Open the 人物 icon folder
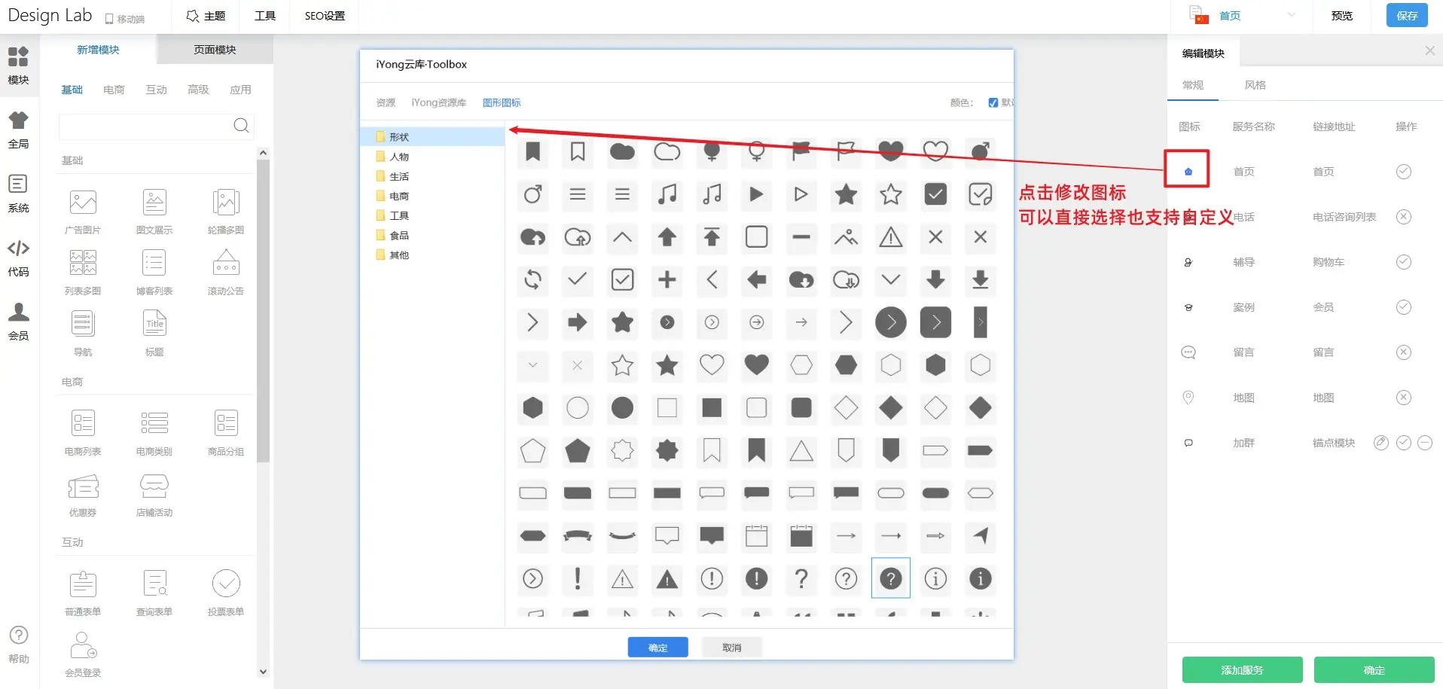This screenshot has height=689, width=1443. pyautogui.click(x=399, y=157)
